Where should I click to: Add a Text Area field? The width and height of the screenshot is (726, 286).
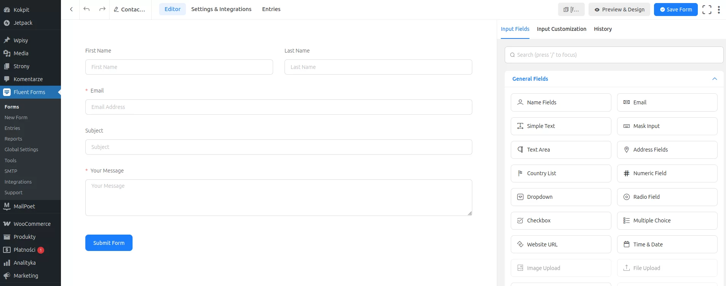pos(561,150)
